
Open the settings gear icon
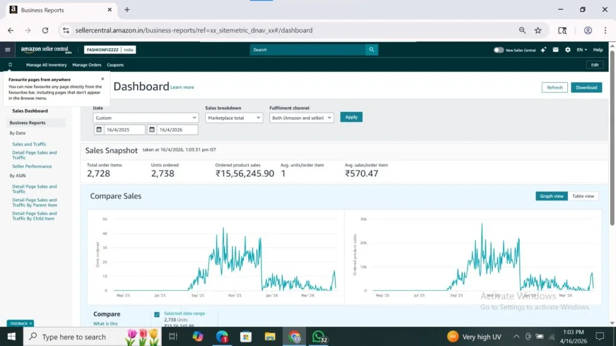tap(568, 50)
